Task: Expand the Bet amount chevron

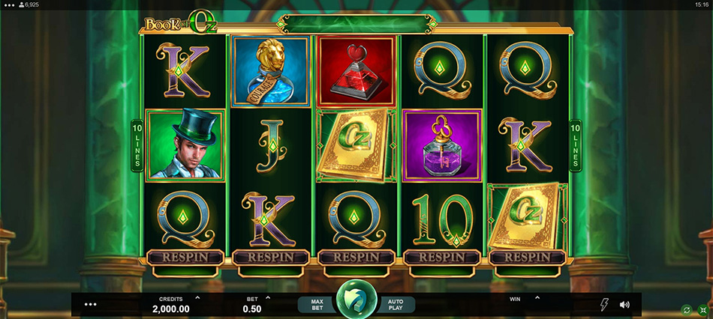Action: point(268,298)
